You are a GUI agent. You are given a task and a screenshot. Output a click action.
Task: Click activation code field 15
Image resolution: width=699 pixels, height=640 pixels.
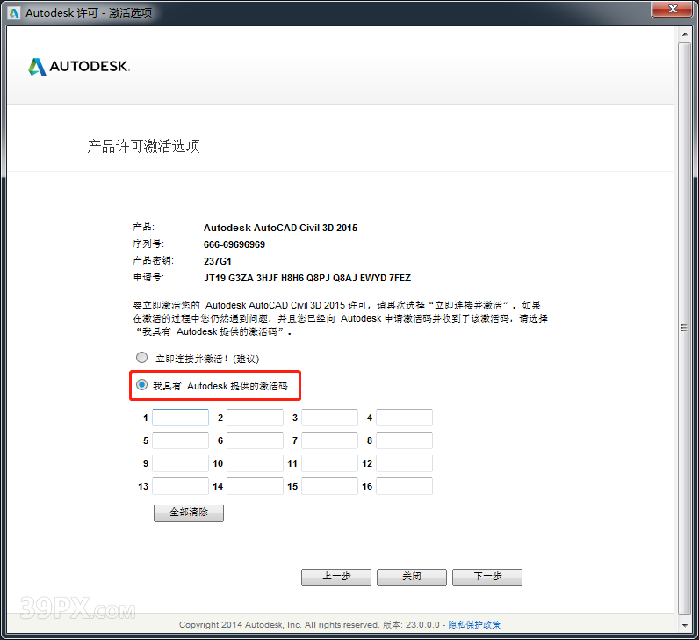click(x=330, y=486)
